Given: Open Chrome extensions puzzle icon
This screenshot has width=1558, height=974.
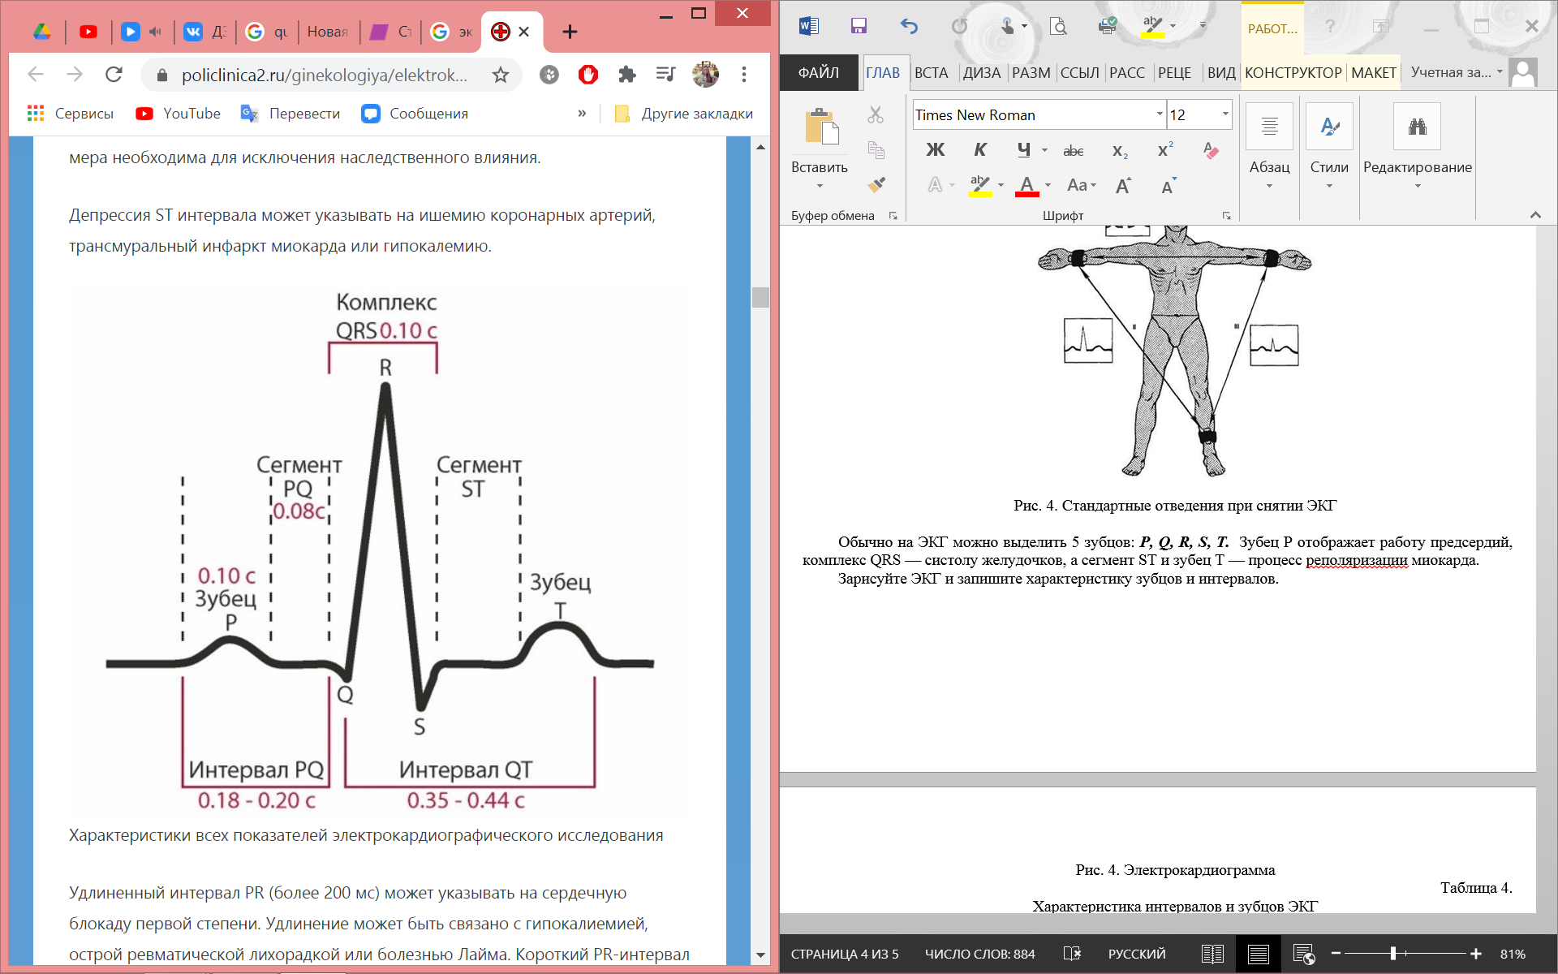Looking at the screenshot, I should pos(626,75).
